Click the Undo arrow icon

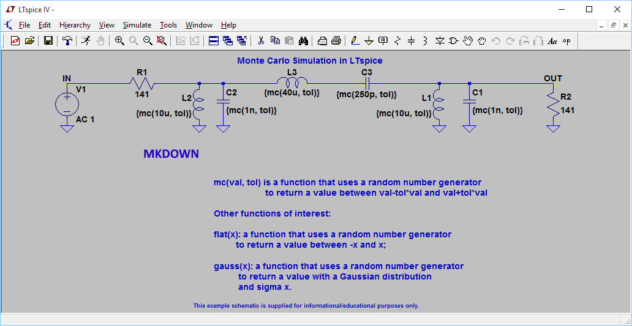pos(496,40)
